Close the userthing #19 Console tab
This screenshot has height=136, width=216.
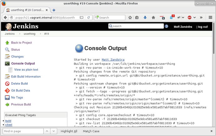(47, 10)
